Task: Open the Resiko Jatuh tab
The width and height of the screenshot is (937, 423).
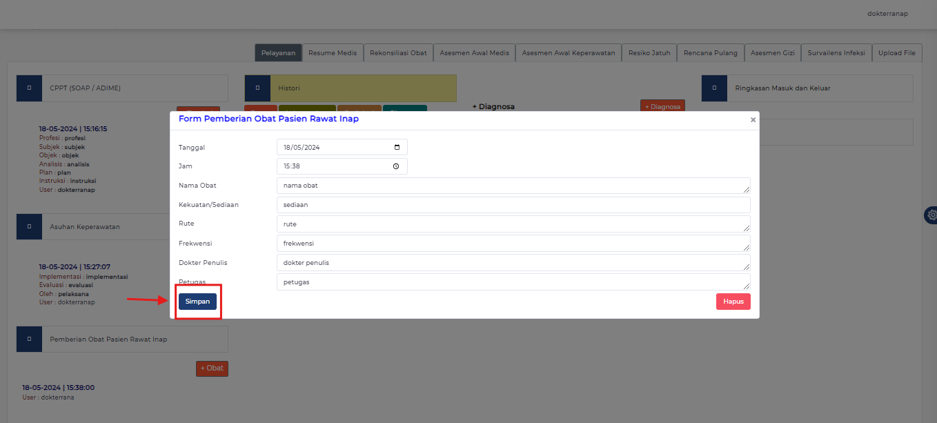Action: [x=649, y=52]
